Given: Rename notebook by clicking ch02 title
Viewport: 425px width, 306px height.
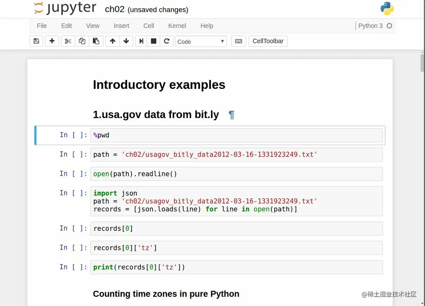Looking at the screenshot, I should pos(114,9).
